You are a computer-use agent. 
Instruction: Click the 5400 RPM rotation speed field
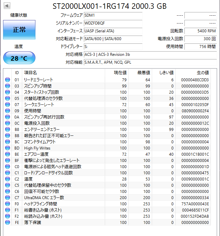pos(201,31)
